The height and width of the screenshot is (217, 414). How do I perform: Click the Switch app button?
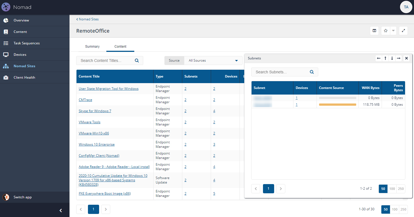[35, 197]
